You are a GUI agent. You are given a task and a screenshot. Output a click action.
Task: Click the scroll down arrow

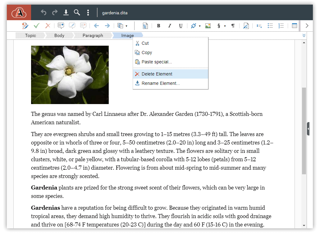click(x=304, y=226)
